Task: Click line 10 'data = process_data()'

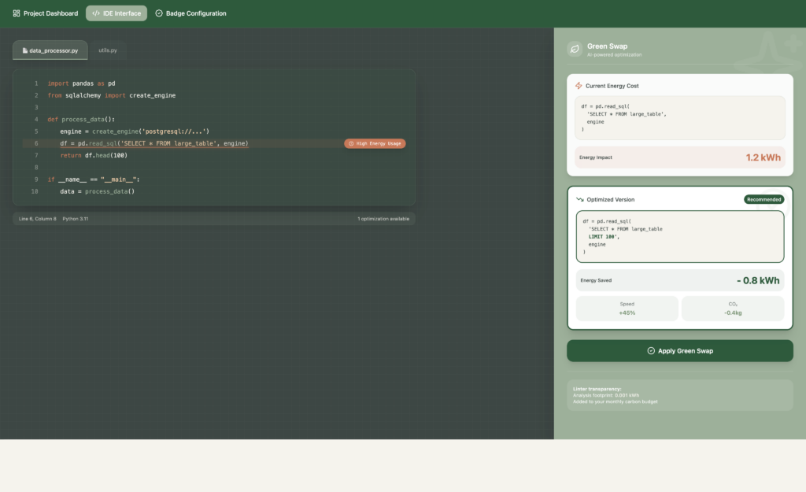Action: [97, 191]
